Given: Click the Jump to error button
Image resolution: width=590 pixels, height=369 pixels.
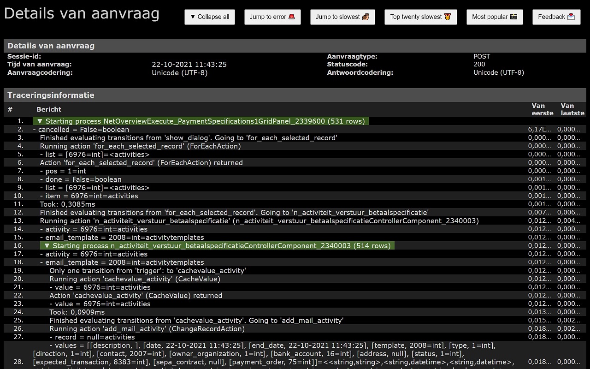Looking at the screenshot, I should [272, 17].
